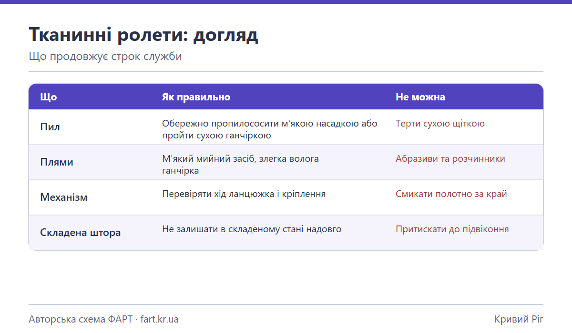The height and width of the screenshot is (333, 572).
Task: Click the 'Пил' row label
Action: [50, 127]
